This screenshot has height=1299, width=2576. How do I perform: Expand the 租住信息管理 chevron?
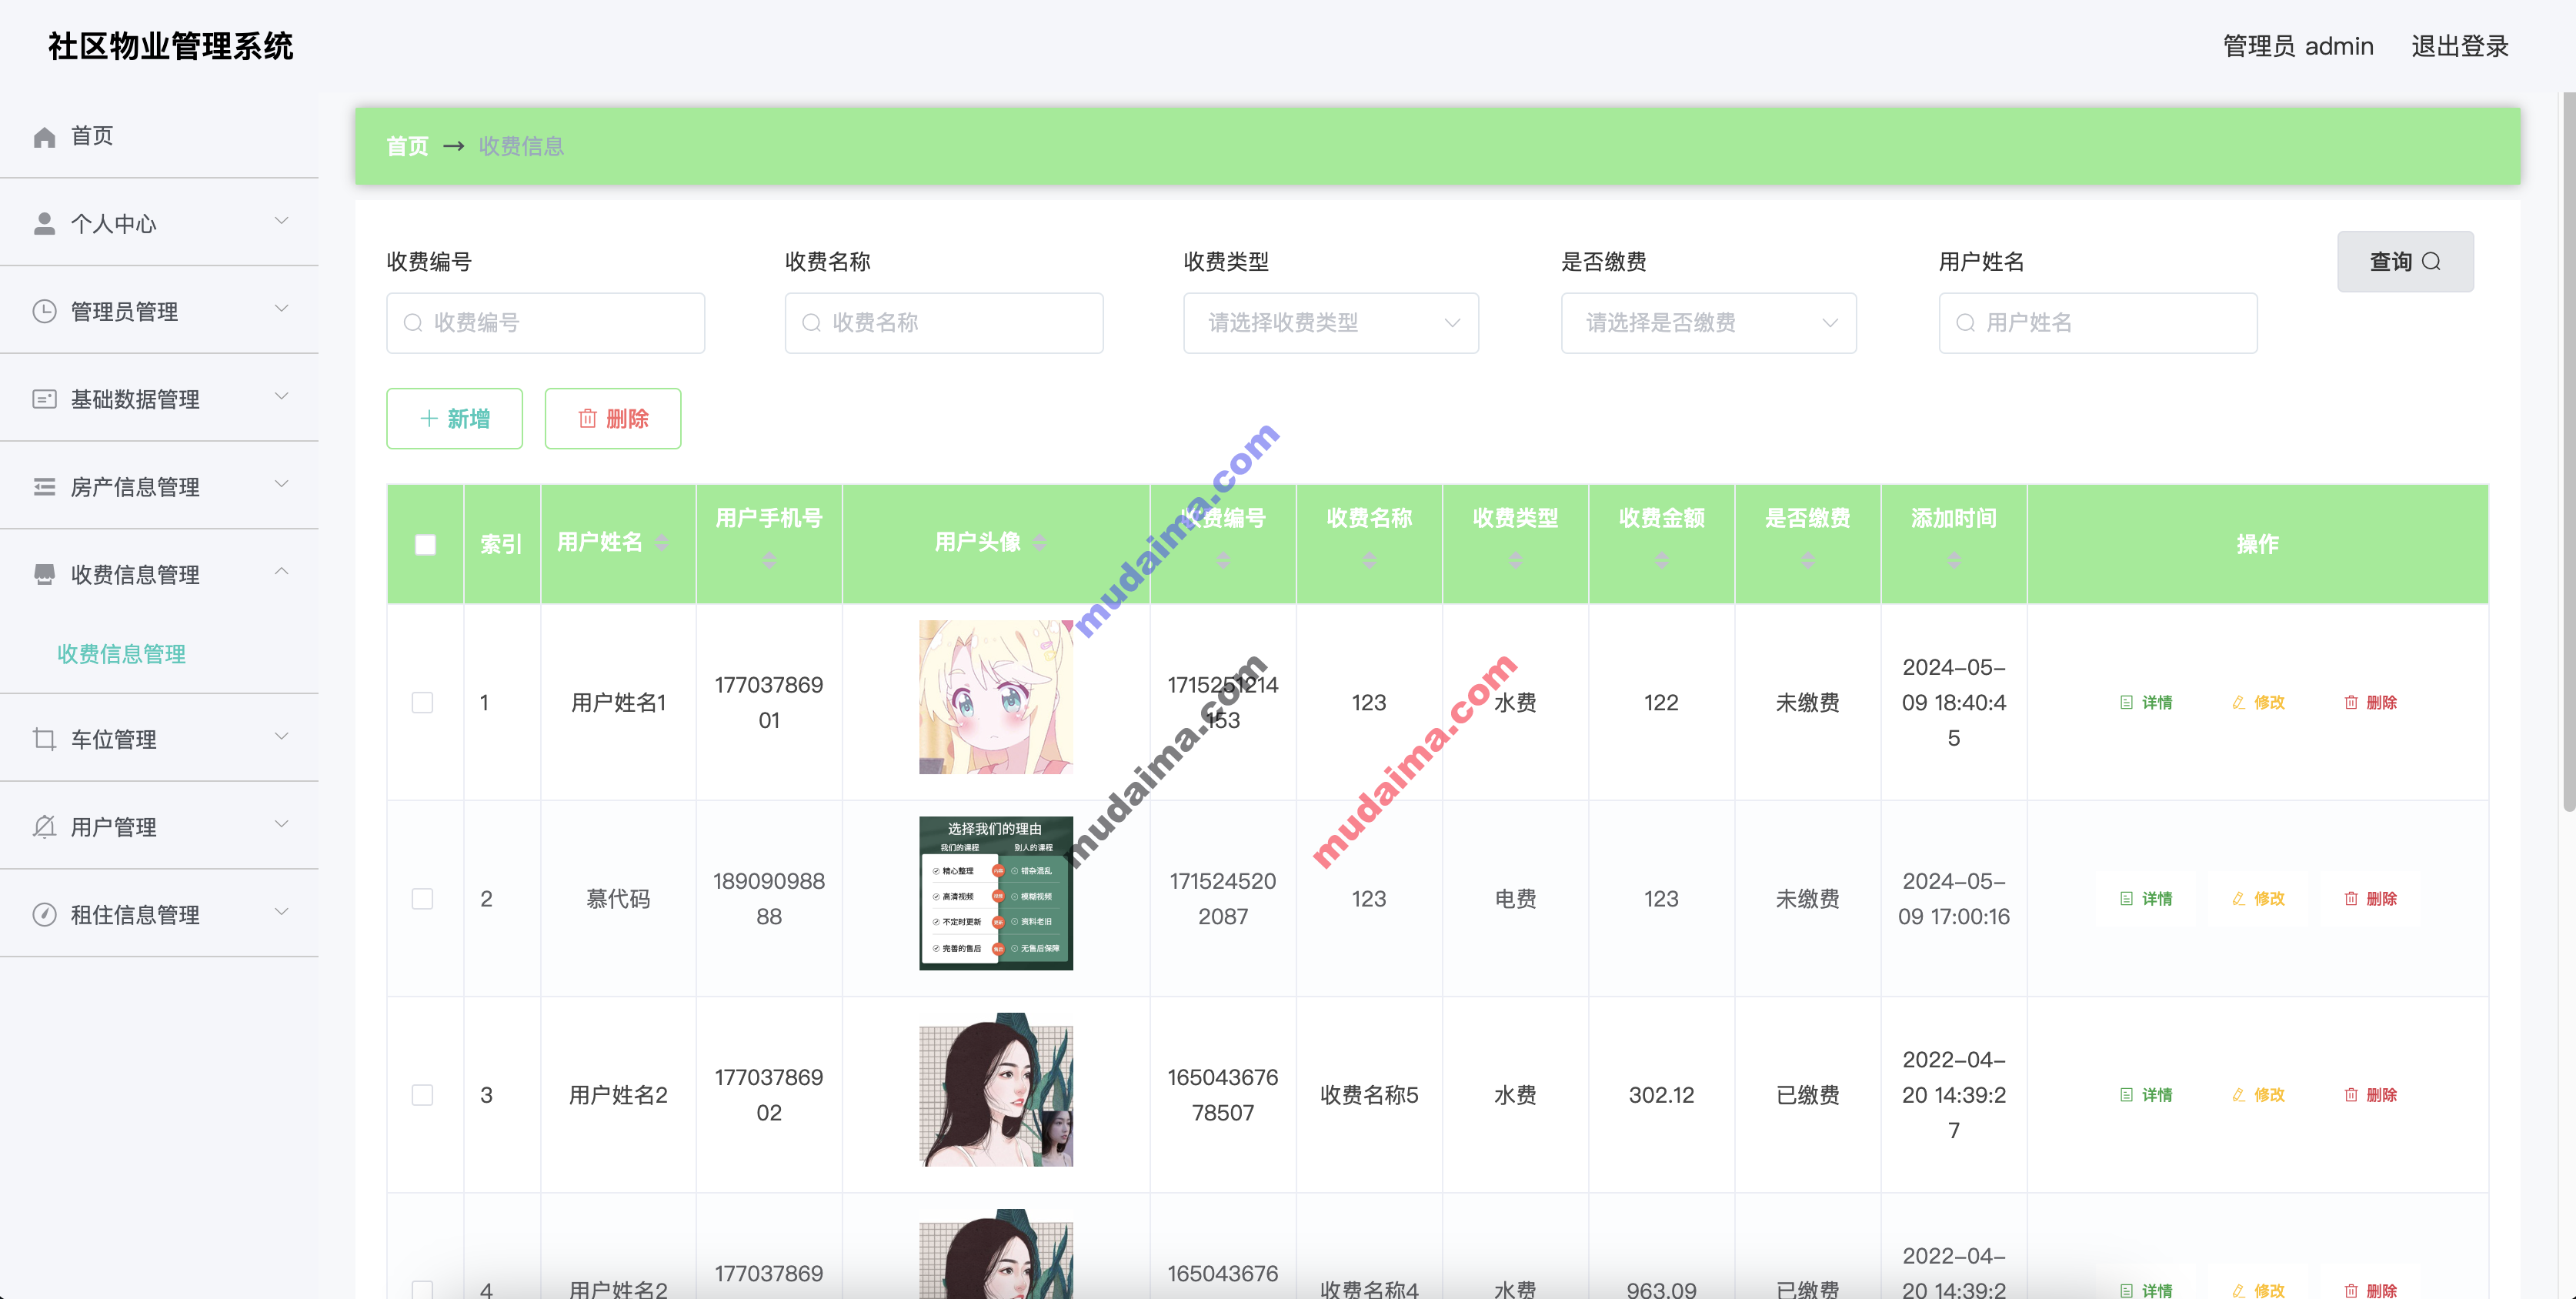(282, 911)
